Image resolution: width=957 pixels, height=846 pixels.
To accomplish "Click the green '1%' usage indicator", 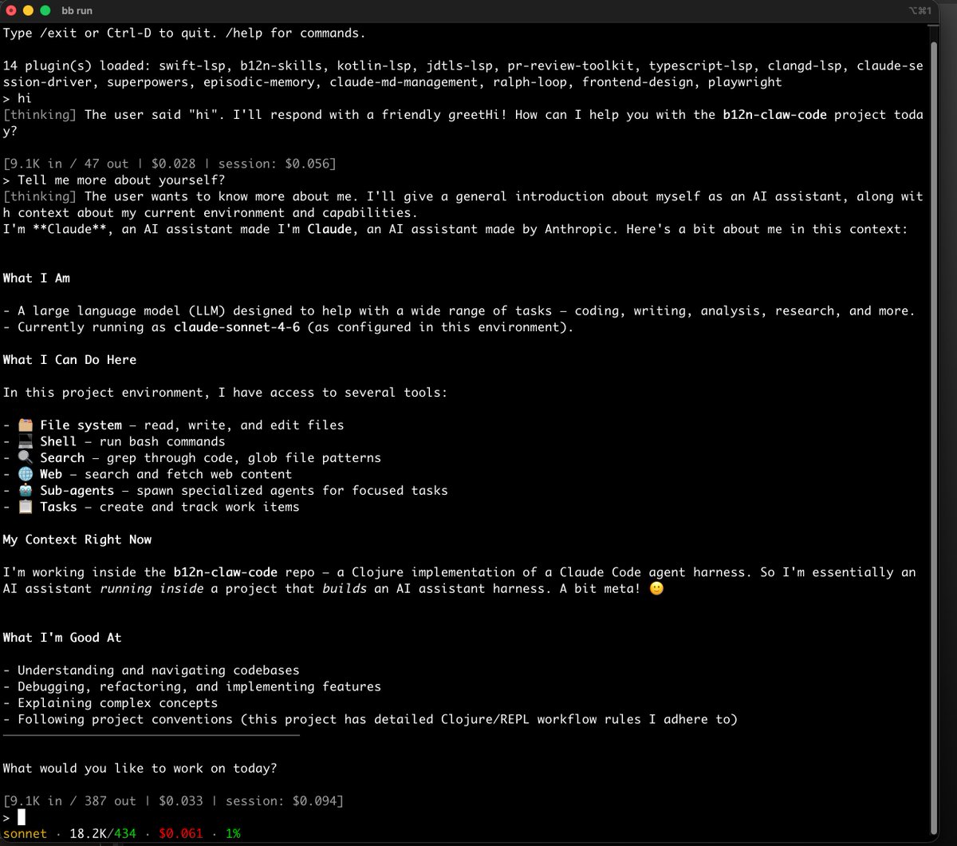I will pyautogui.click(x=233, y=833).
